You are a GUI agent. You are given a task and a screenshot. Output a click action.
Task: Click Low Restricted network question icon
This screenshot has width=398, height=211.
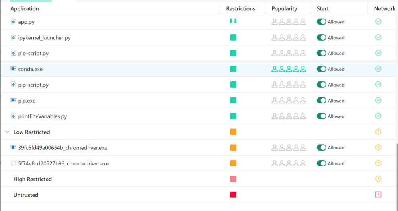(x=378, y=132)
